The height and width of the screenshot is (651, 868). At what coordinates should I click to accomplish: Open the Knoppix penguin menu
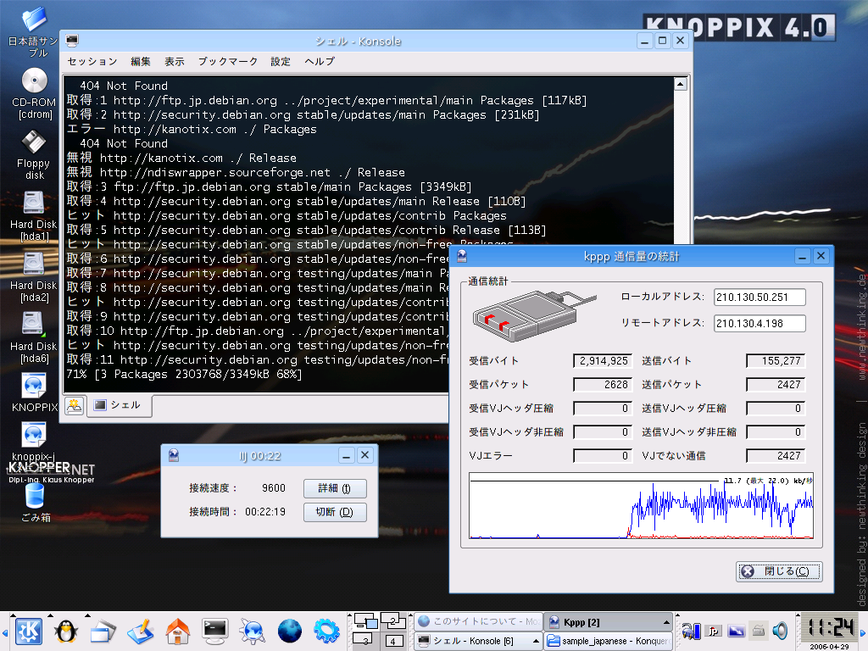66,631
